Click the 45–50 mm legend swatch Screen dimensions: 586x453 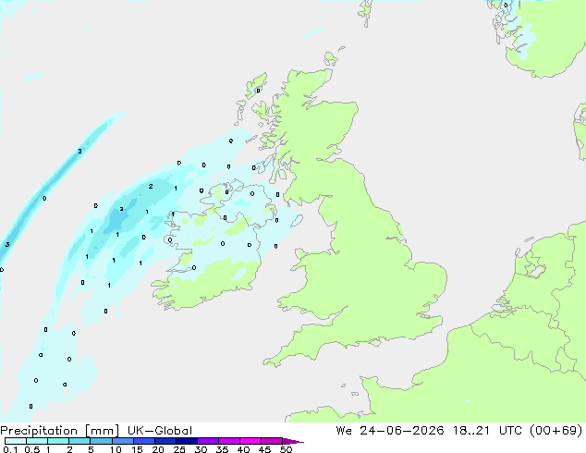click(272, 441)
